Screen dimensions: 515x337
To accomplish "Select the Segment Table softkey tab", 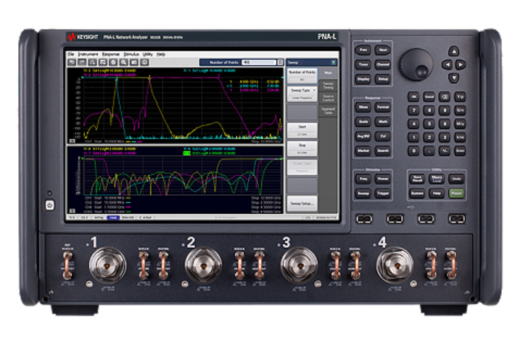I will (328, 111).
